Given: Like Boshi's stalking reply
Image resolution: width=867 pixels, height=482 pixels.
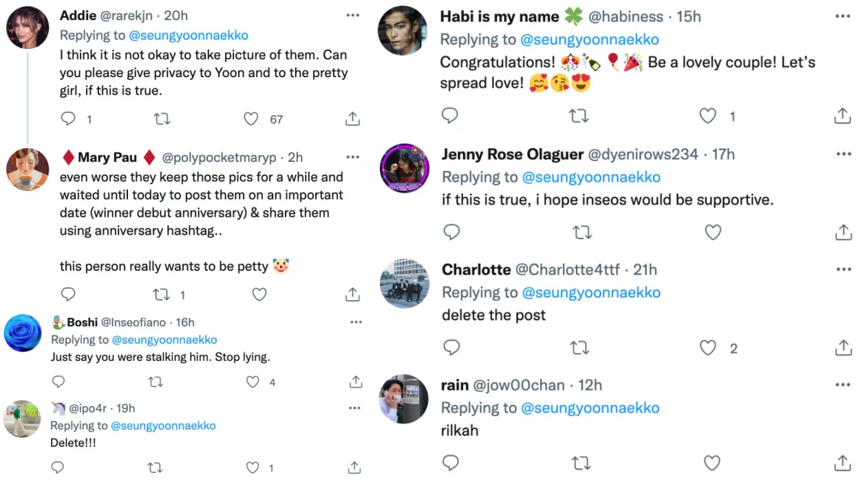Looking at the screenshot, I should tap(253, 381).
